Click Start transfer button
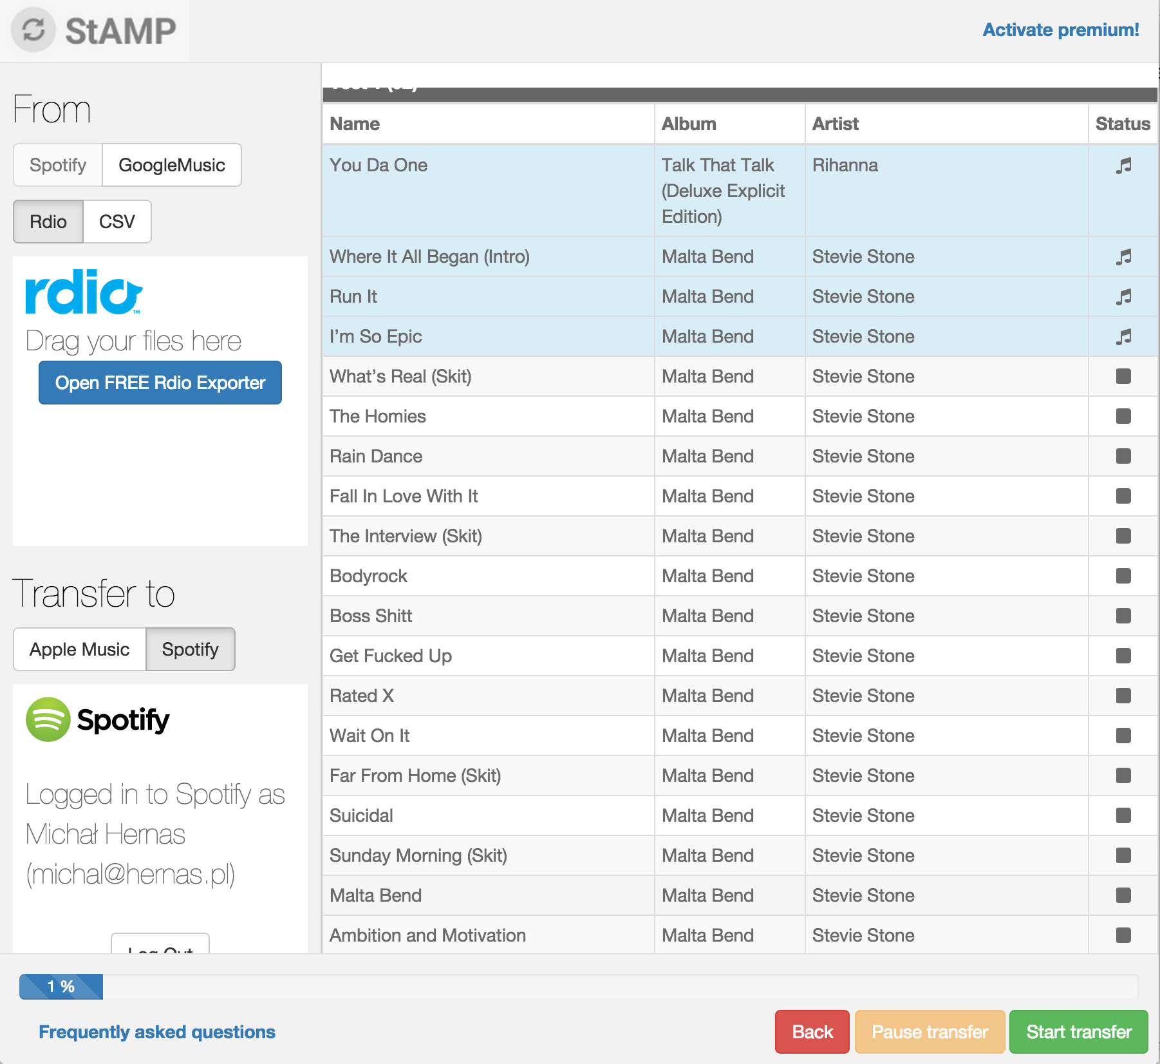Screen dimensions: 1160x1064 (x=1079, y=1032)
